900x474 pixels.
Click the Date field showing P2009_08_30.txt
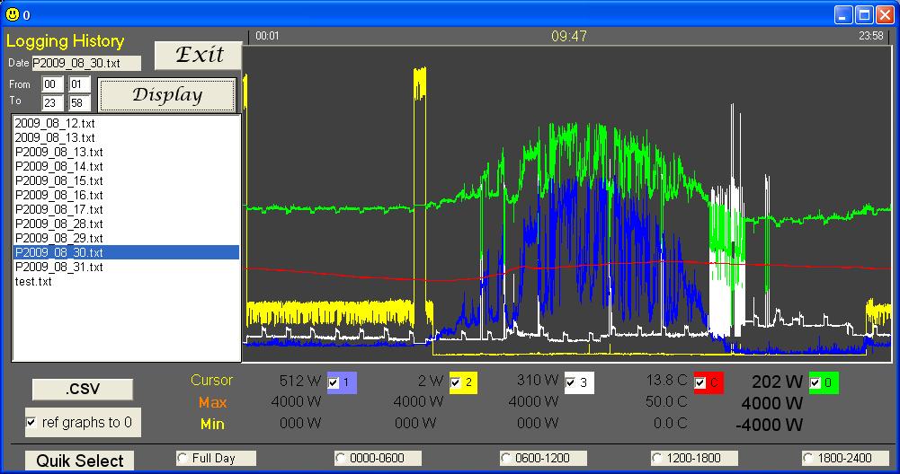(86, 64)
